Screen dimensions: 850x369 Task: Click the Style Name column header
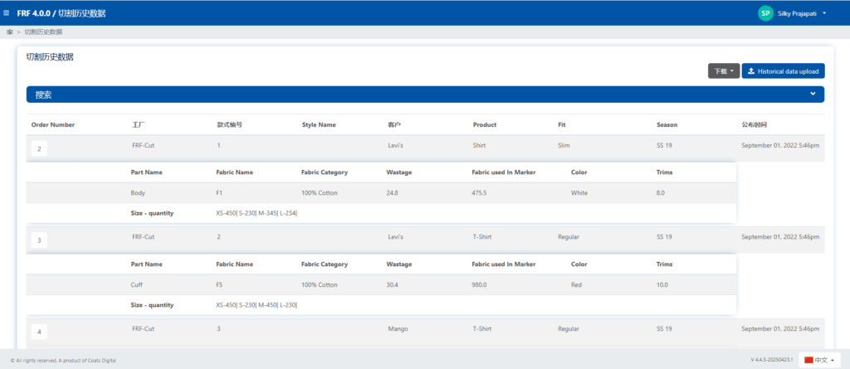pyautogui.click(x=319, y=125)
